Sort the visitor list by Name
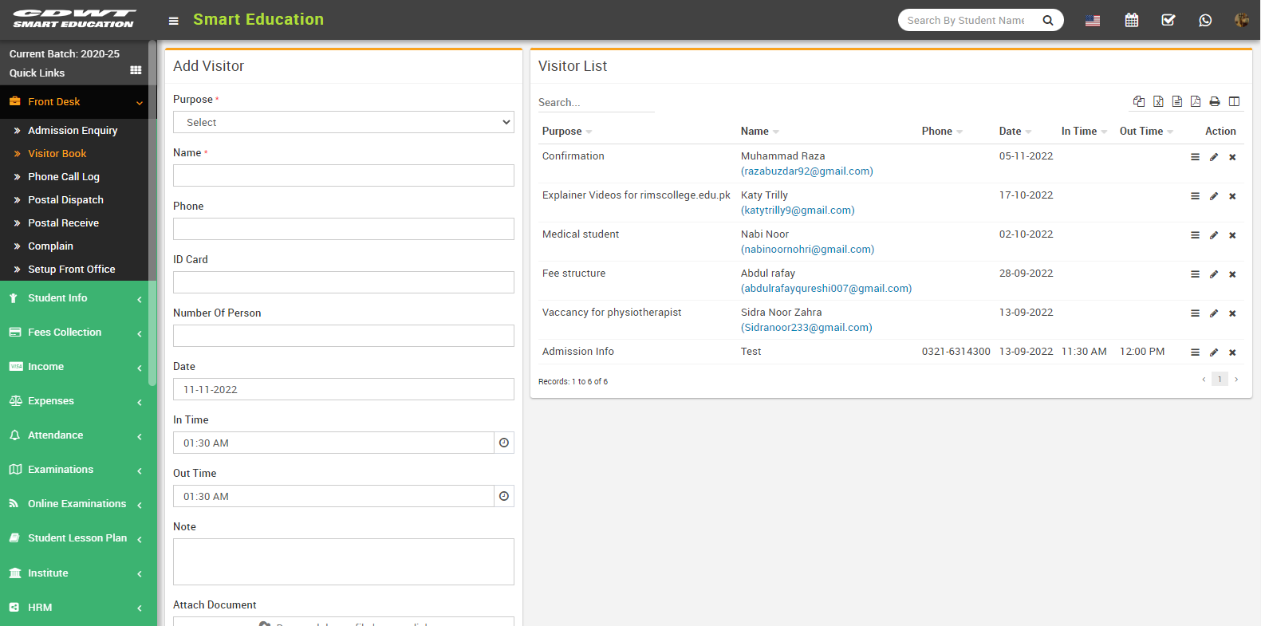 coord(759,131)
